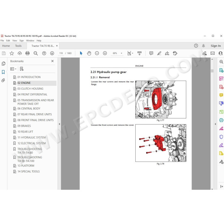Collapse the left navigation pane arrow
Screen dimensions: 224x224
pos(59,124)
